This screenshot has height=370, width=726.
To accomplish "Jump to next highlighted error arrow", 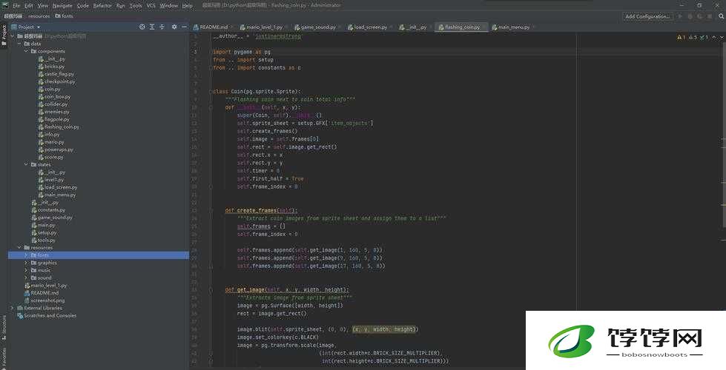I will coord(721,38).
